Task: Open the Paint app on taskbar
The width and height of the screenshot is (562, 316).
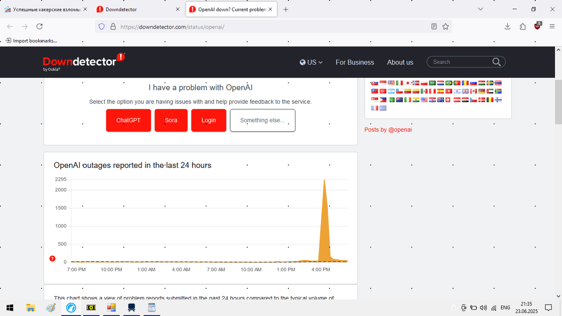Action: tap(51, 308)
